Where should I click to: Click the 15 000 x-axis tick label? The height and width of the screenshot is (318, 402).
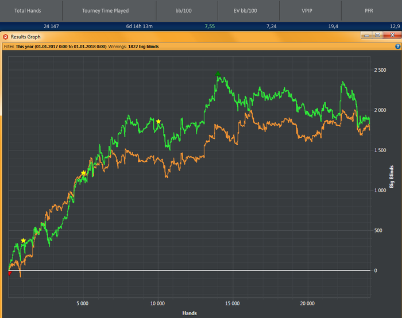(x=232, y=304)
